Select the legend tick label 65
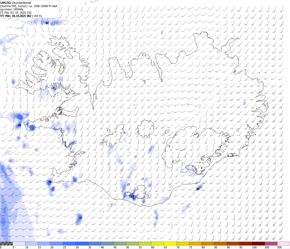290x249 pixels. pos(165,247)
